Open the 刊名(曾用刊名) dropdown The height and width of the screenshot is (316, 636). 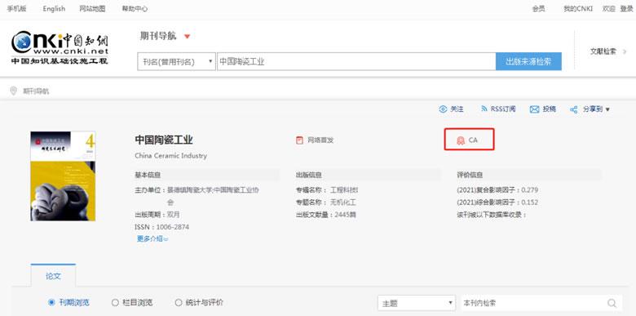176,62
